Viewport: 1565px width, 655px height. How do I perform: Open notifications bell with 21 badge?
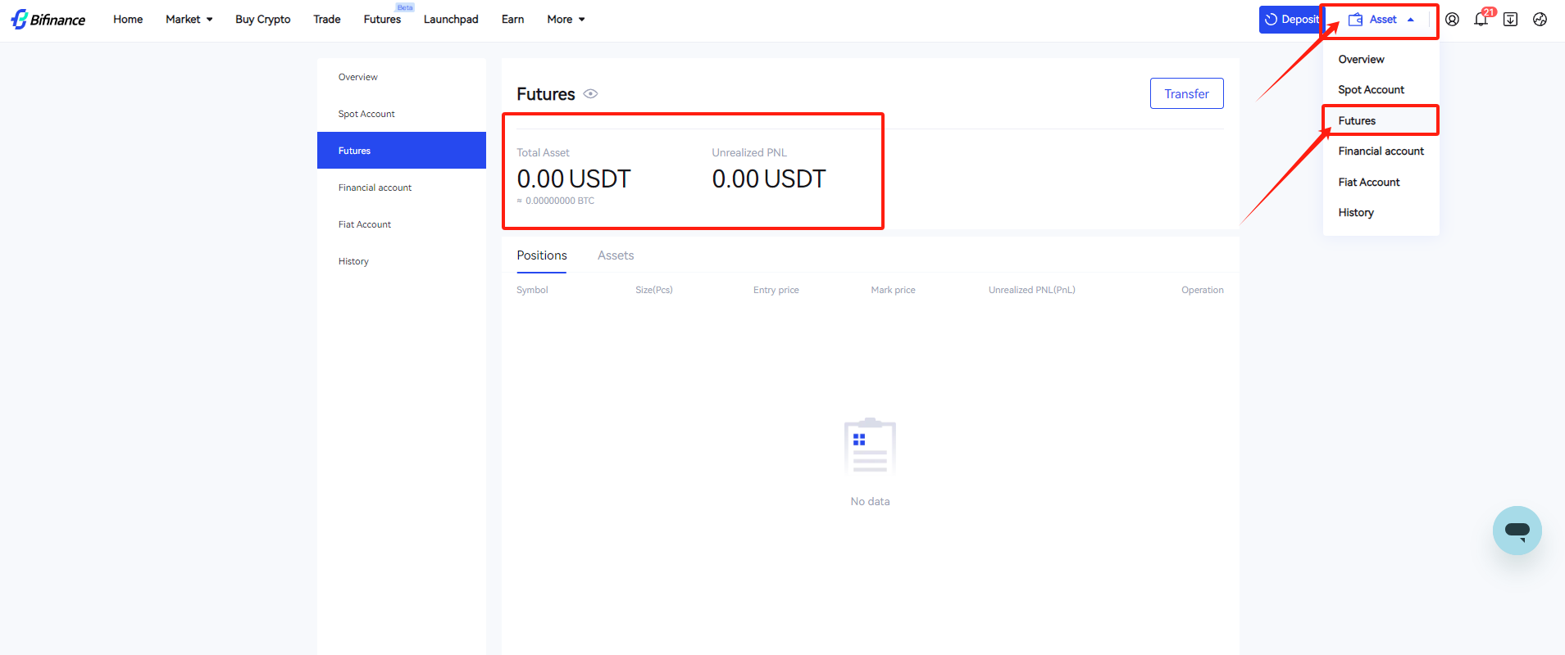pos(1481,20)
